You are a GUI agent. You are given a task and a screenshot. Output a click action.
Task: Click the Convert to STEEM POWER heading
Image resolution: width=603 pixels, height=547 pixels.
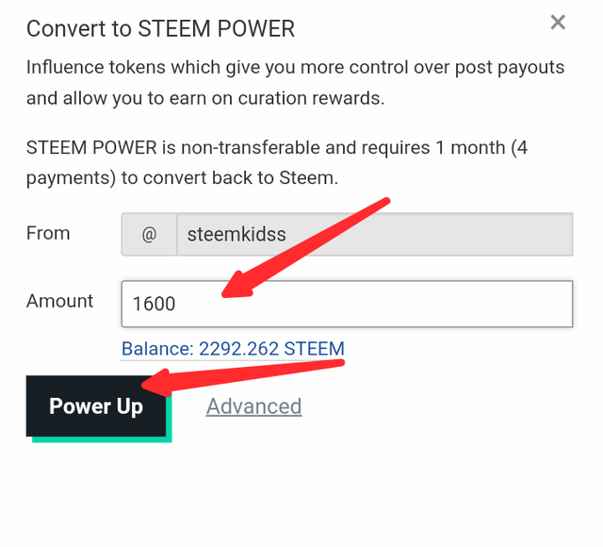[x=160, y=28]
